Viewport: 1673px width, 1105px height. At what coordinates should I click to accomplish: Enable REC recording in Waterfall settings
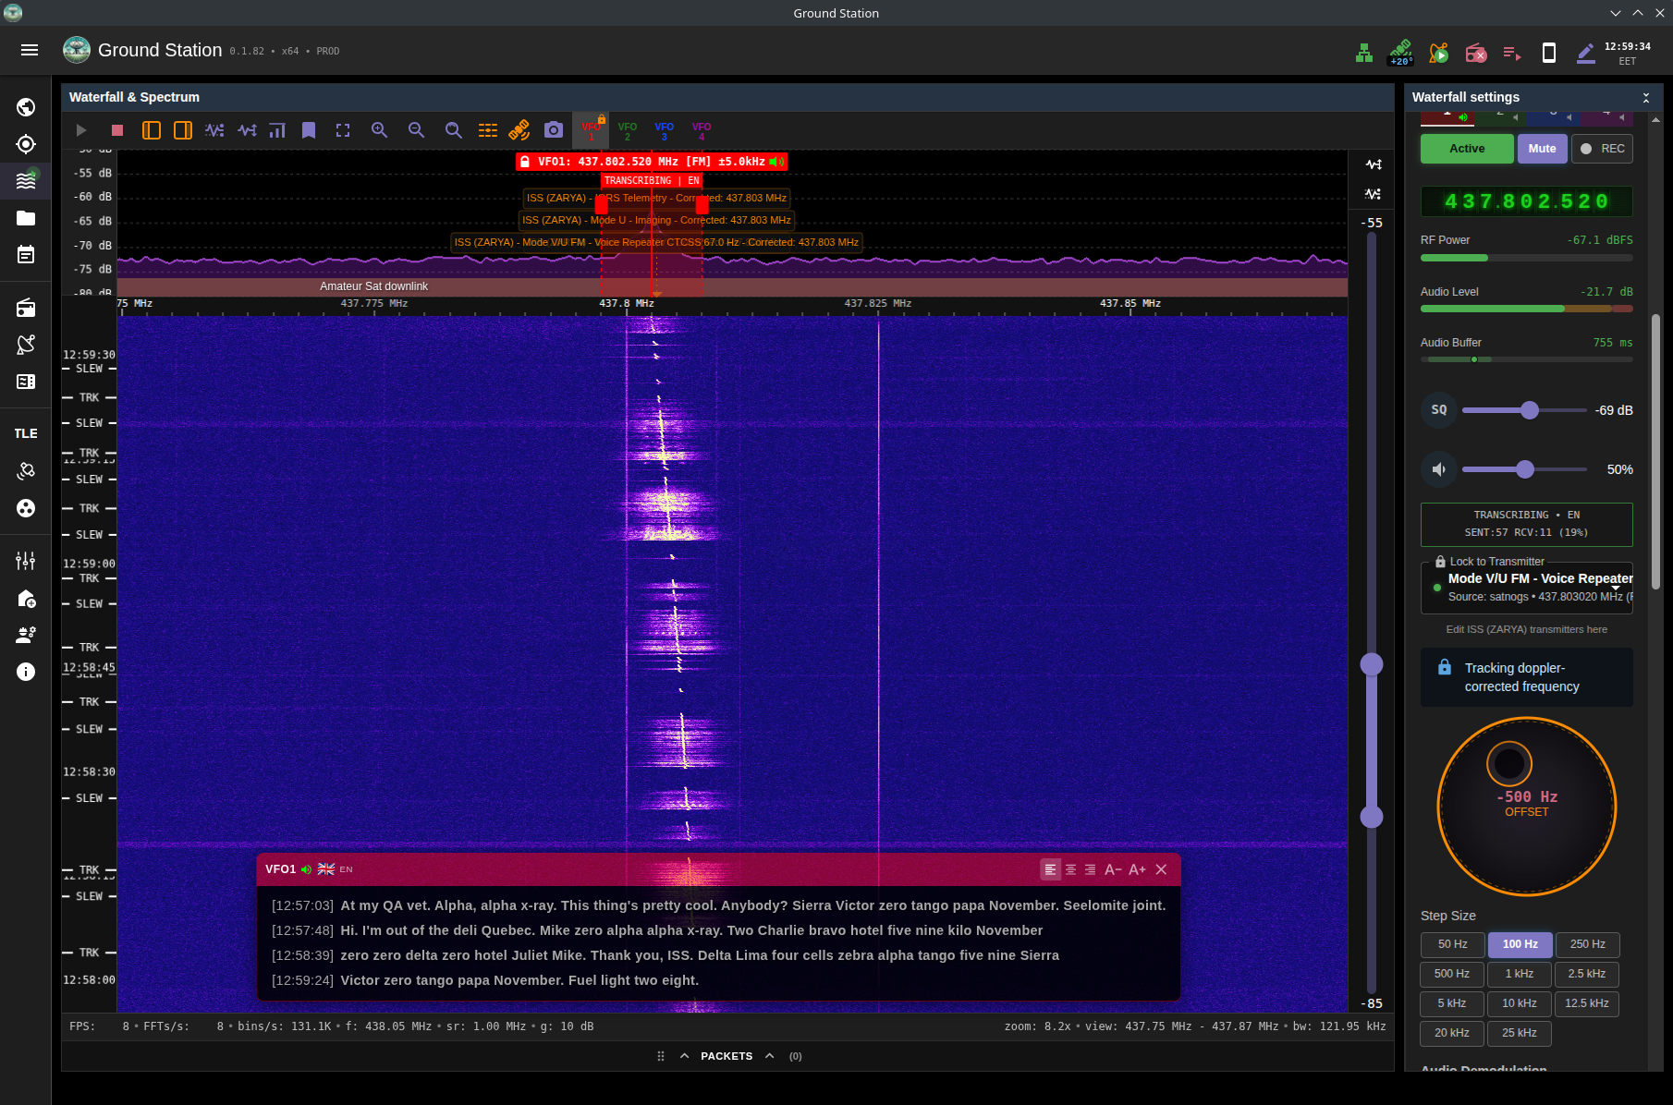[x=1602, y=148]
